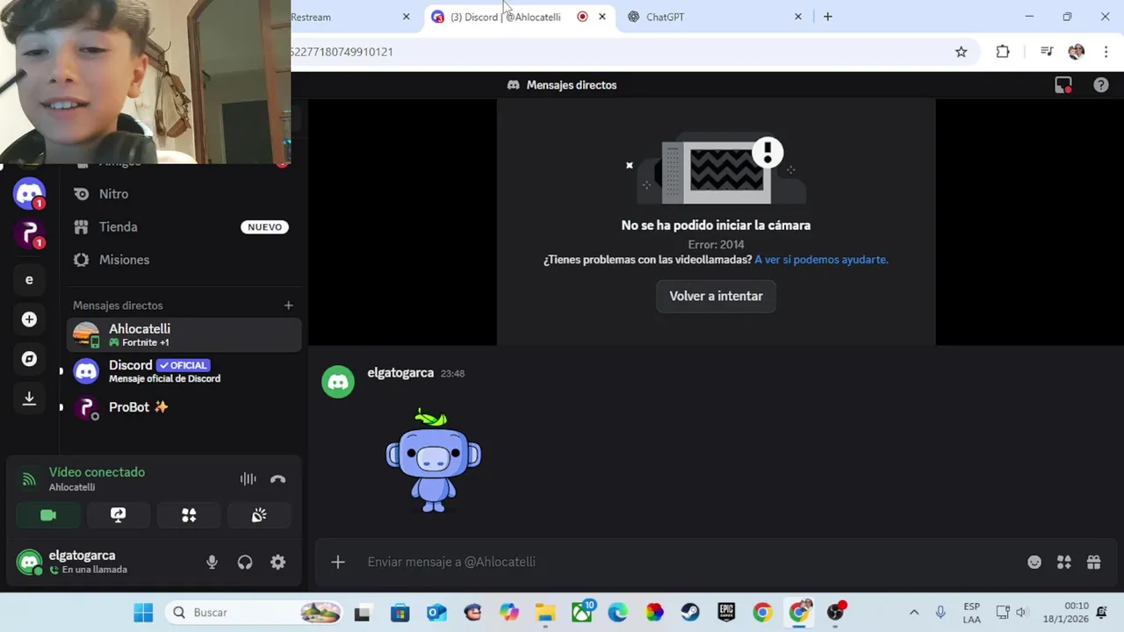
Task: Start screen sharing in call panel
Action: (119, 515)
